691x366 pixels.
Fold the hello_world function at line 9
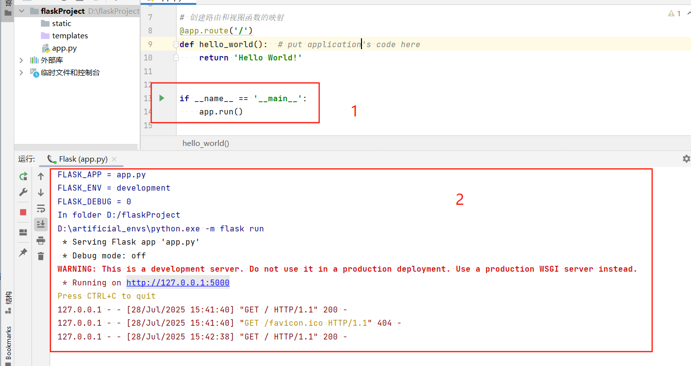[x=176, y=44]
